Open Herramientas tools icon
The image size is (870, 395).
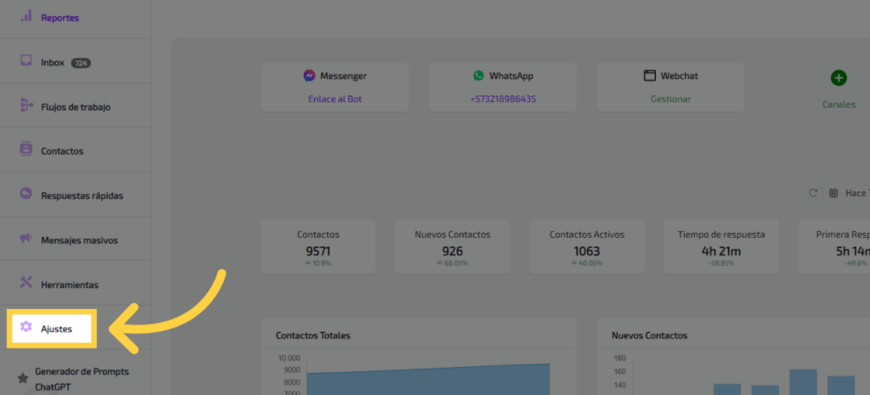click(25, 284)
